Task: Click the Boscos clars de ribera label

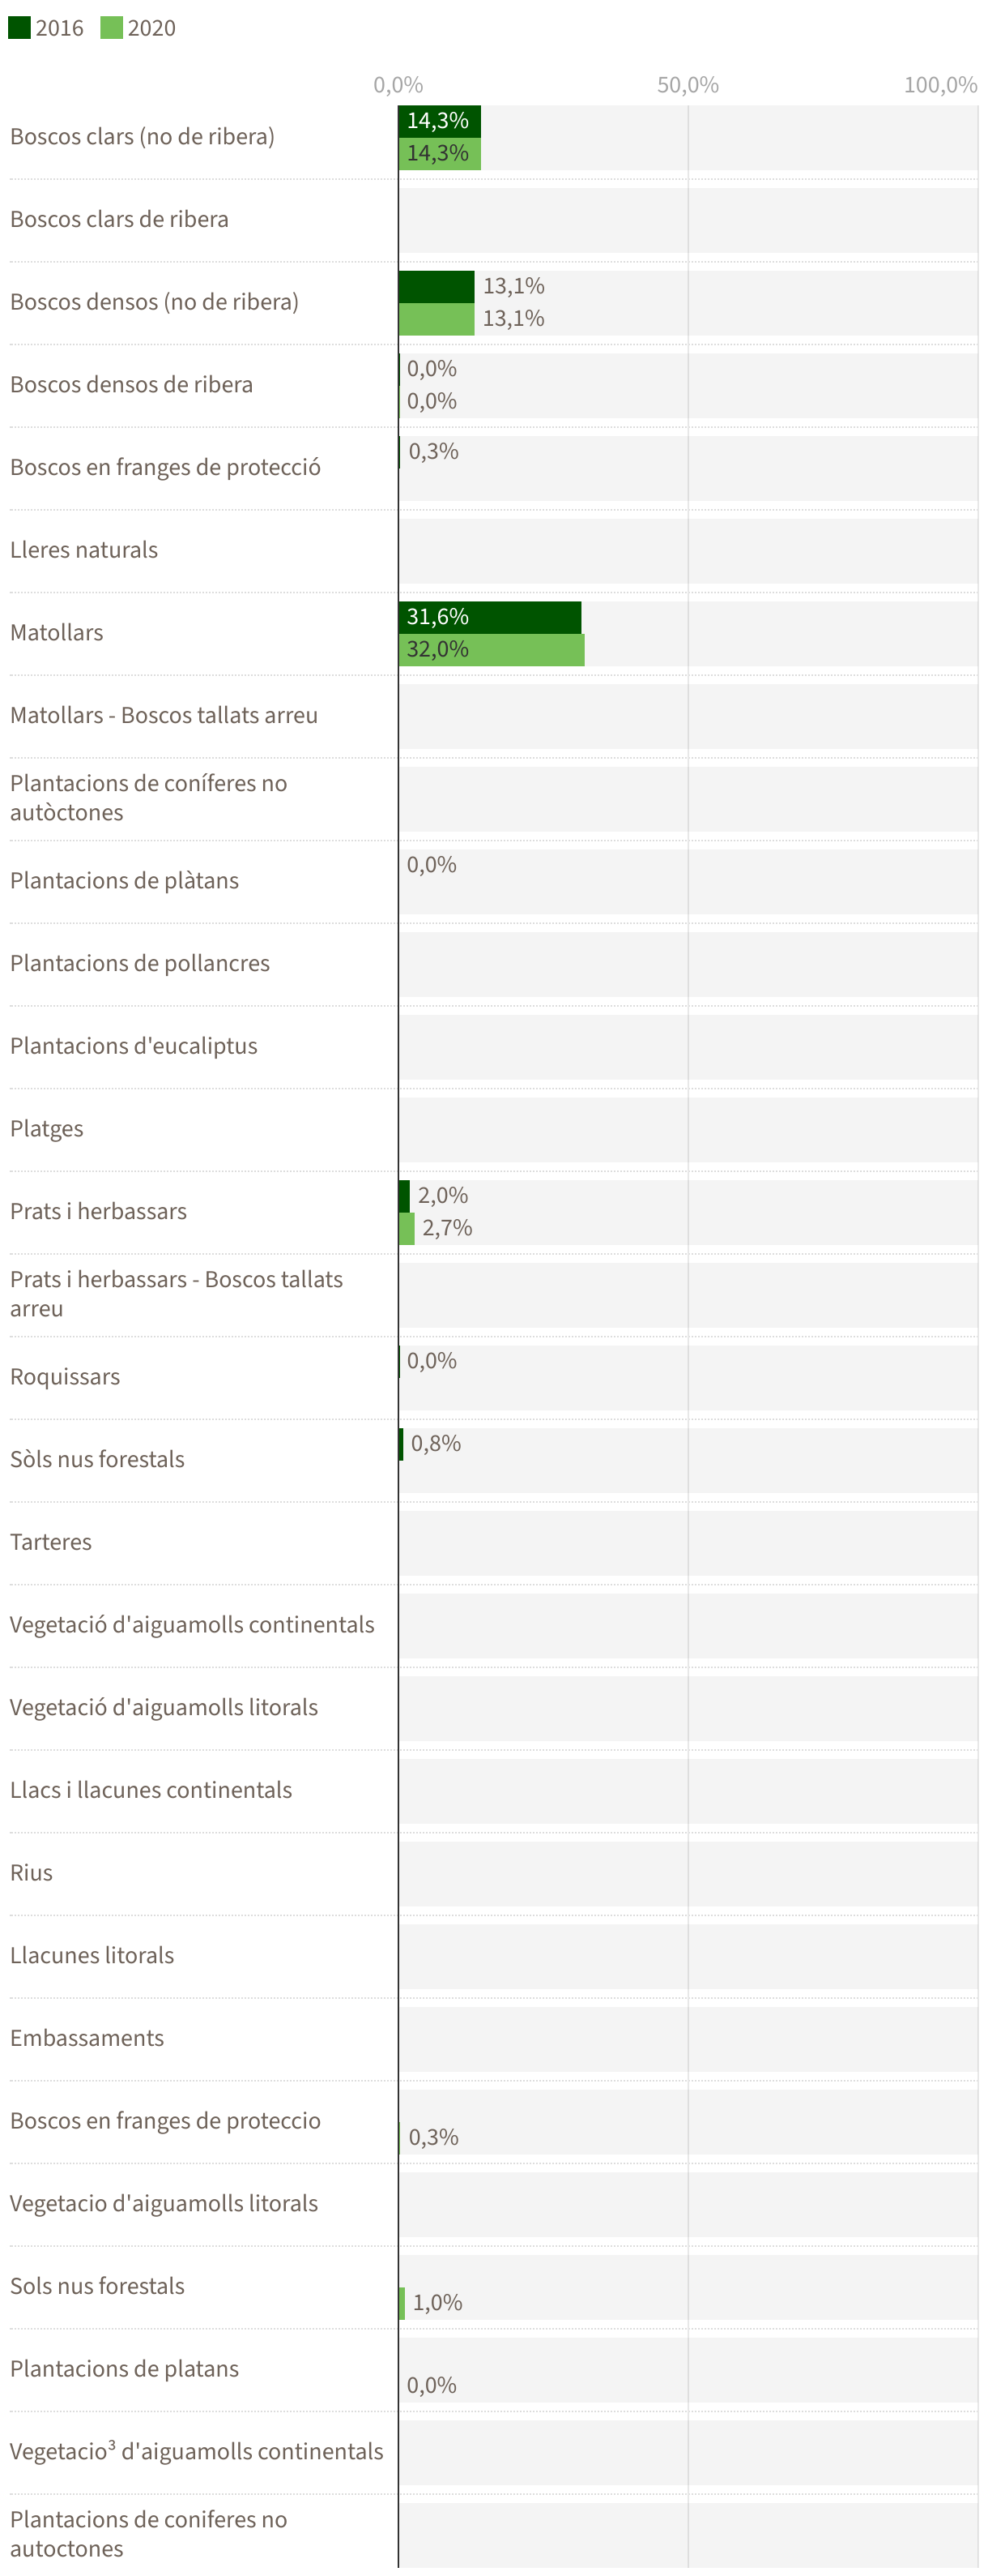Action: coord(119,219)
